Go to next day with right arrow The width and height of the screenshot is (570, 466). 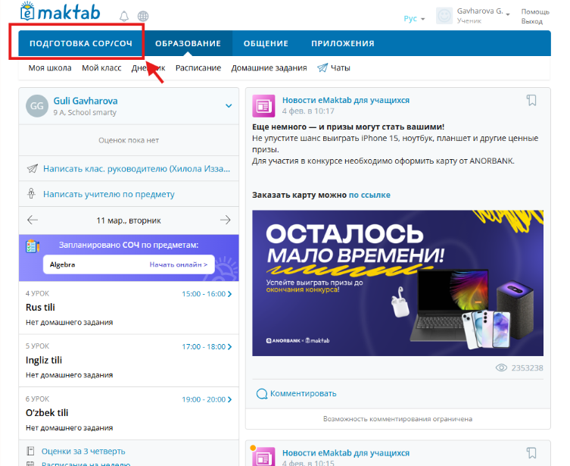(225, 220)
